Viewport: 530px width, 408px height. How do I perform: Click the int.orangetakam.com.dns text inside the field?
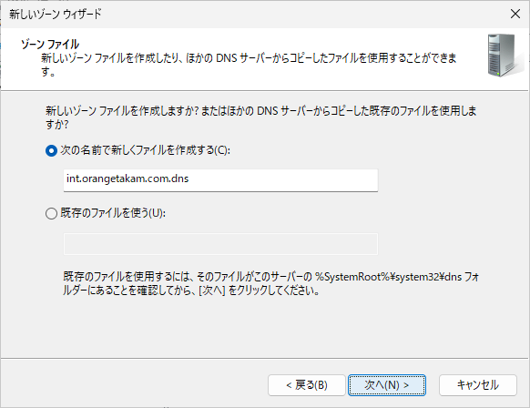[127, 178]
